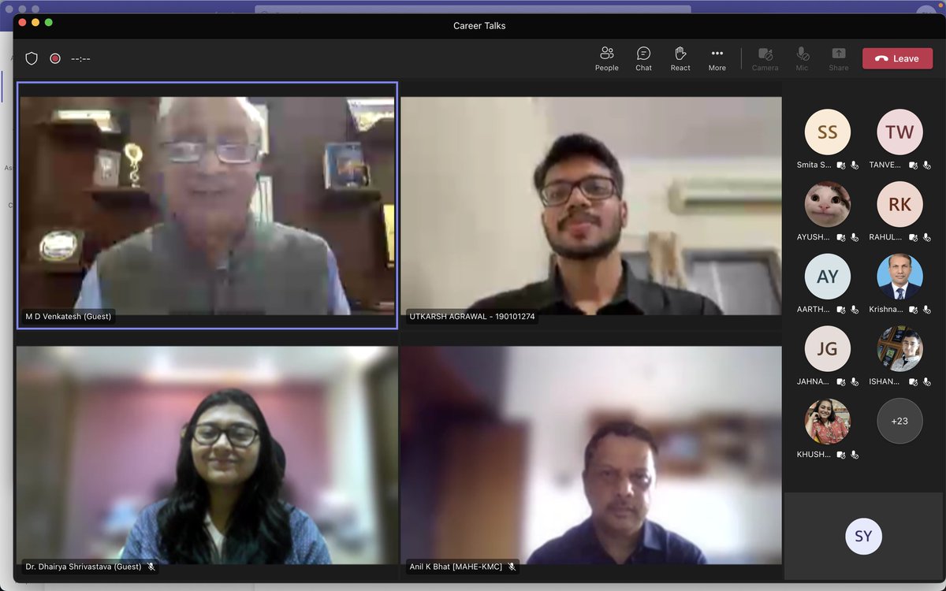Toggle the Camera button
The width and height of the screenshot is (946, 591).
[765, 59]
